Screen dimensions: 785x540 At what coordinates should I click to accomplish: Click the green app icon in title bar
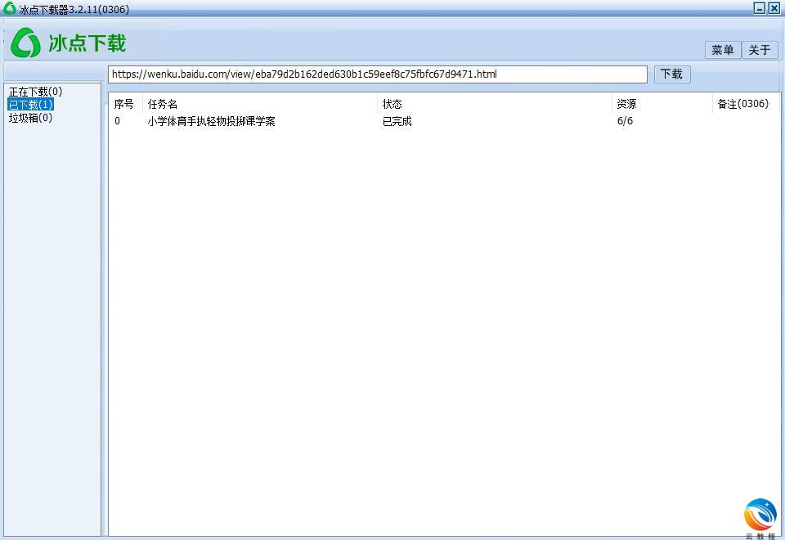coord(10,9)
